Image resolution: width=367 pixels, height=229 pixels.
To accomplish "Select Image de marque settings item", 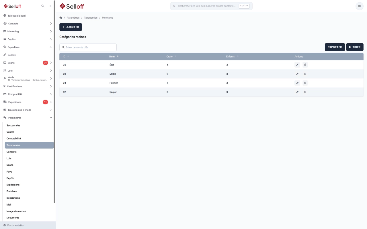I will [x=16, y=211].
